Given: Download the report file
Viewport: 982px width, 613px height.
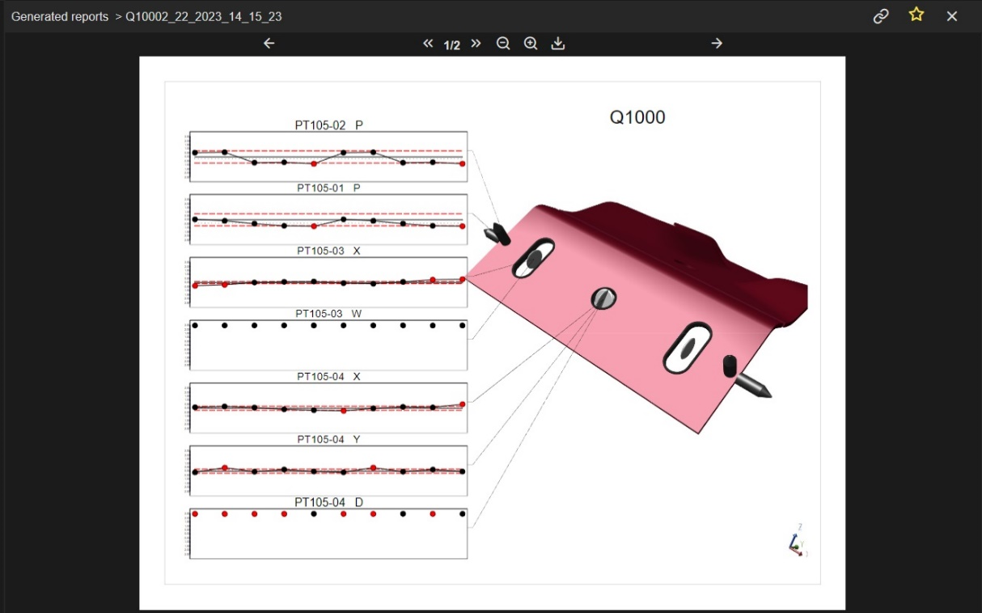Looking at the screenshot, I should 557,44.
